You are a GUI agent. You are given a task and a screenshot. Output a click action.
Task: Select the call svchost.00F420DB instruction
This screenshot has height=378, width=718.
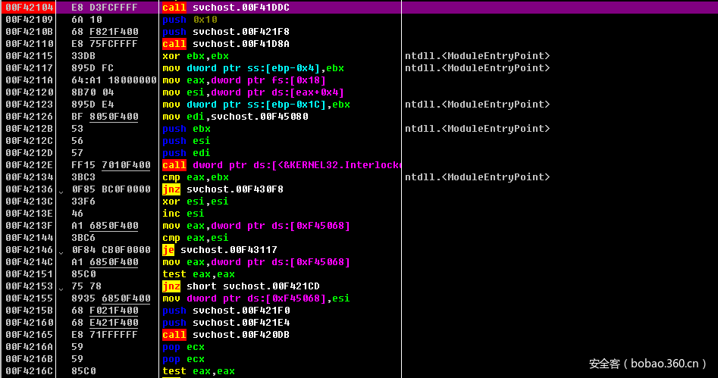[226, 334]
